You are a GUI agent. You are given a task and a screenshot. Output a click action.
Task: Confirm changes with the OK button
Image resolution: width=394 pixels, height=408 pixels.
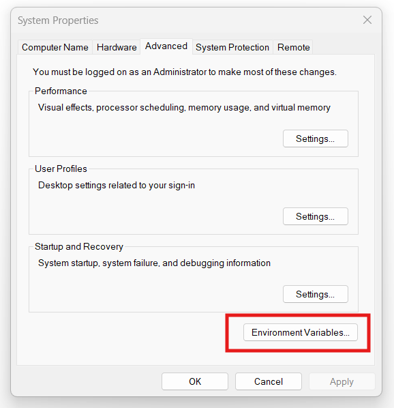tap(195, 381)
